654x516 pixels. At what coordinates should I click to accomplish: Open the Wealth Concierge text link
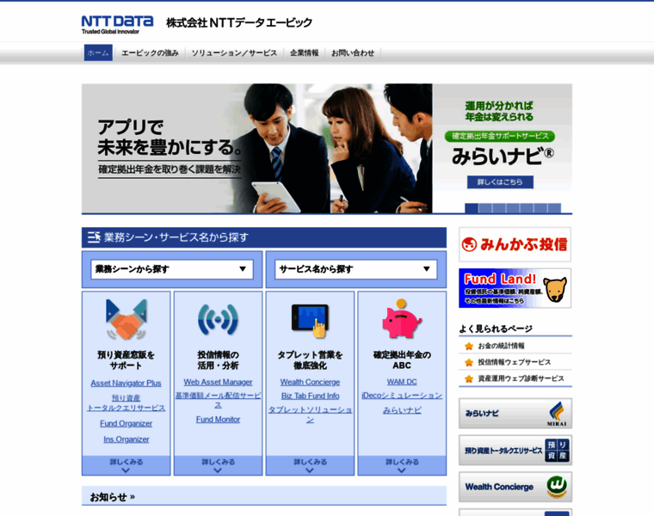point(310,382)
